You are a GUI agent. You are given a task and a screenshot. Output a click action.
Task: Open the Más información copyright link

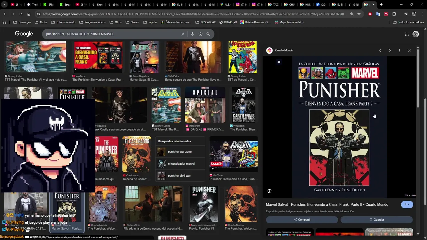pyautogui.click(x=344, y=211)
